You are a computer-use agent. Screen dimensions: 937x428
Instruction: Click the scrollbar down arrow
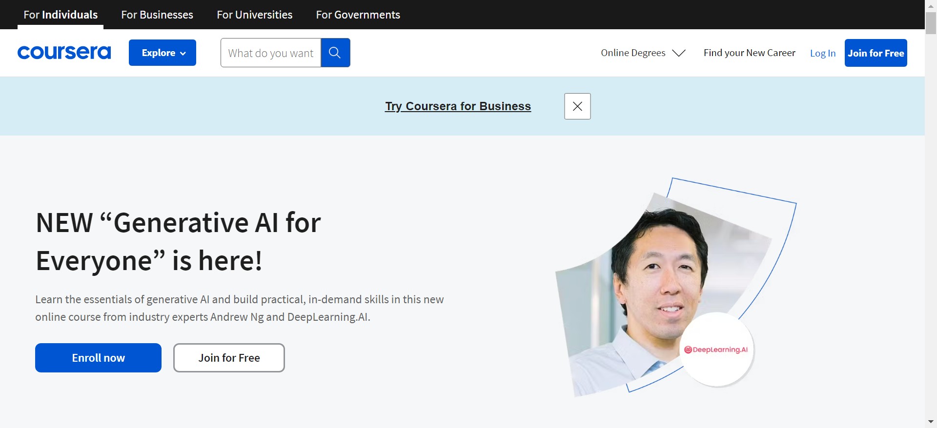(931, 422)
